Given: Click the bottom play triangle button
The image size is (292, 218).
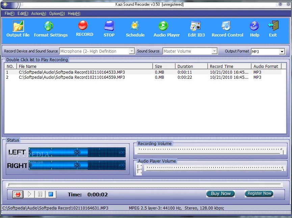Looking at the screenshot, I should [x=29, y=194].
